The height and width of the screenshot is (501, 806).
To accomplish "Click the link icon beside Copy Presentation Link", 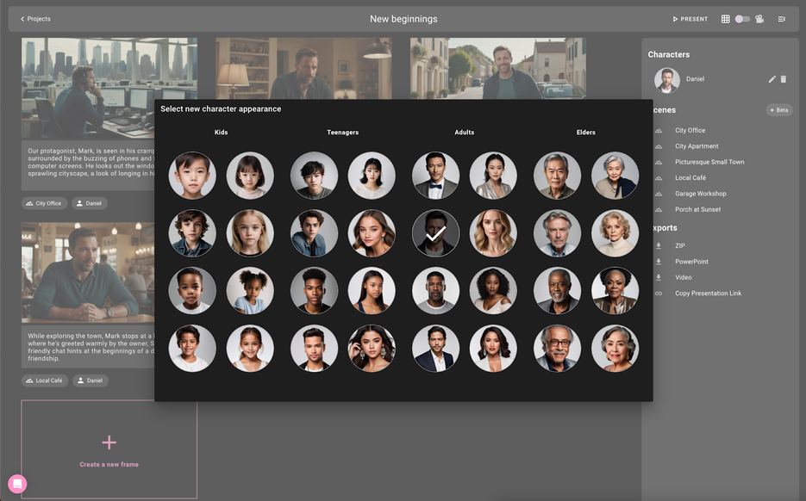I will 659,293.
